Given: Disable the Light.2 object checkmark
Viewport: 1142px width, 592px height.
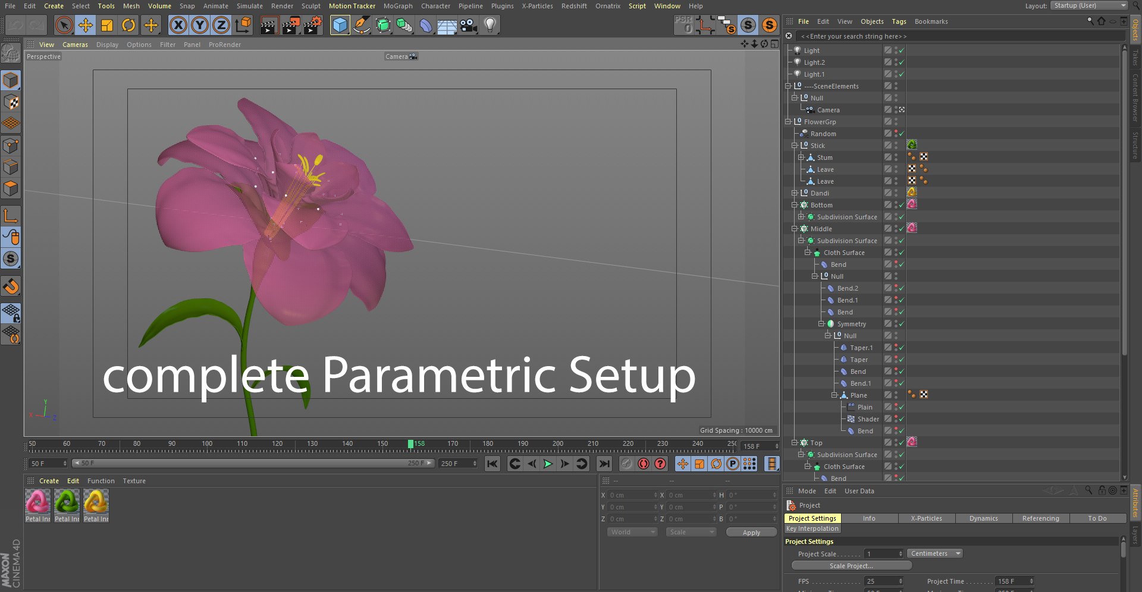Looking at the screenshot, I should 902,62.
